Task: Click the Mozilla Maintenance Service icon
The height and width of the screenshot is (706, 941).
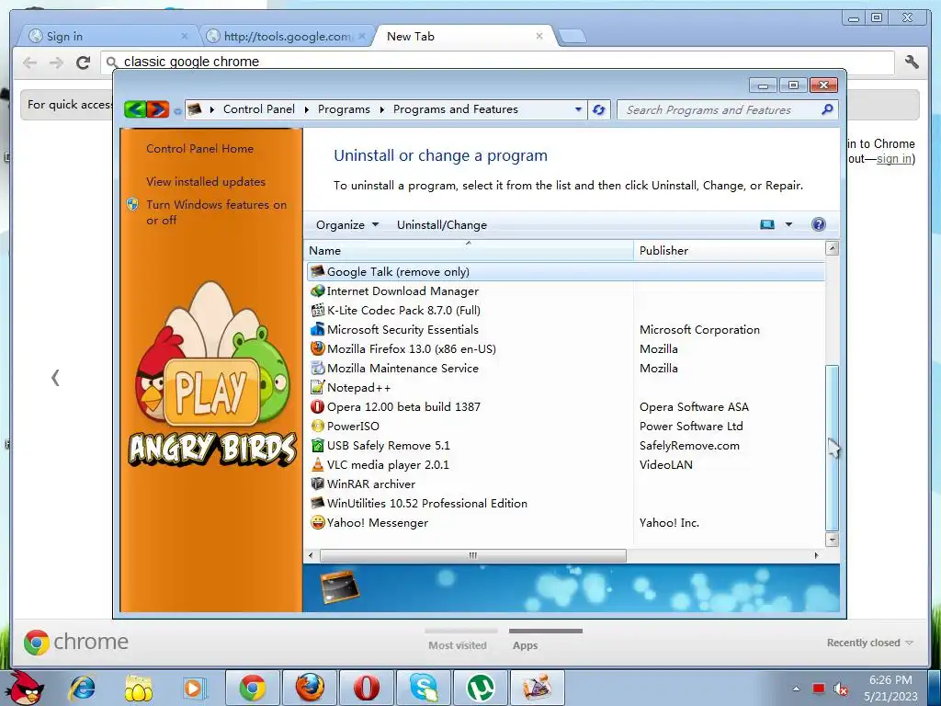Action: pos(317,368)
